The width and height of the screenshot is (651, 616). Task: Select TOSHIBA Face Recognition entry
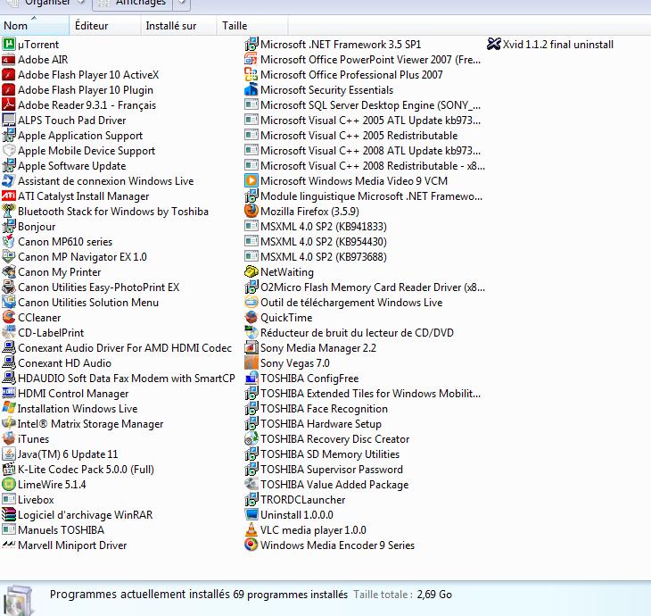[x=317, y=409]
